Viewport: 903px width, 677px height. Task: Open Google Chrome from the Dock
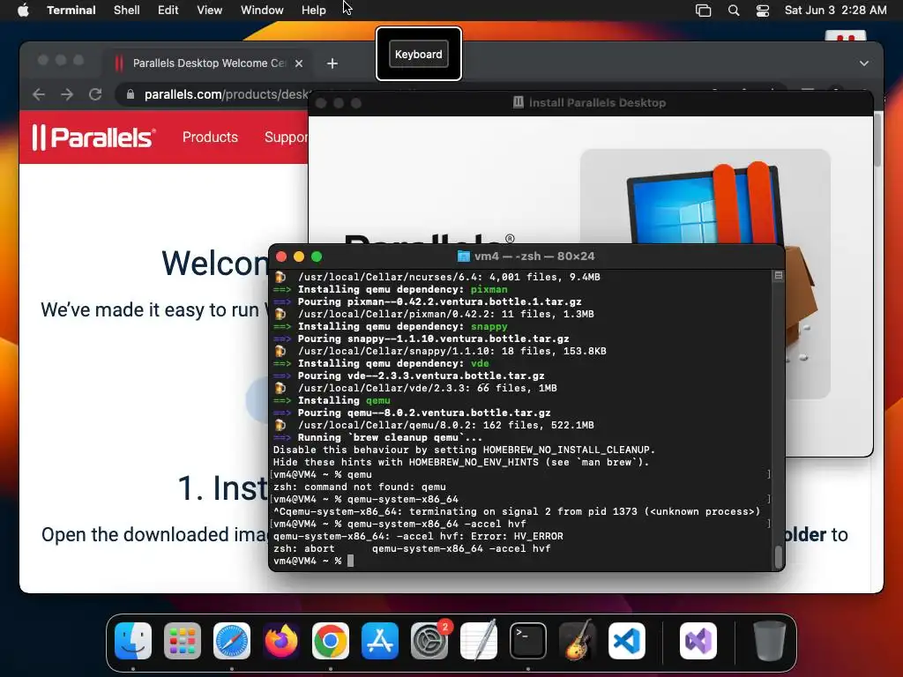(x=331, y=641)
